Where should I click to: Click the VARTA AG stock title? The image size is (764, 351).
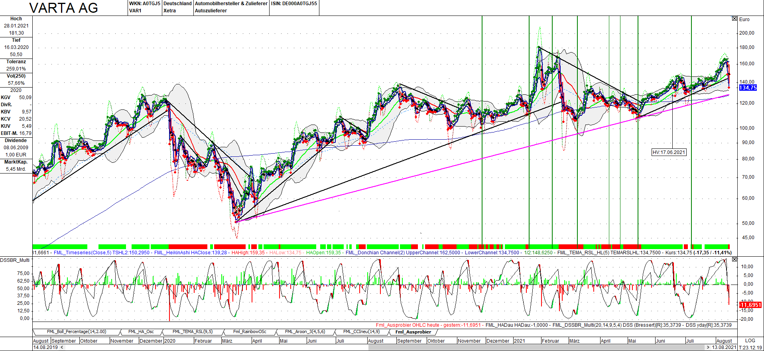pyautogui.click(x=64, y=8)
